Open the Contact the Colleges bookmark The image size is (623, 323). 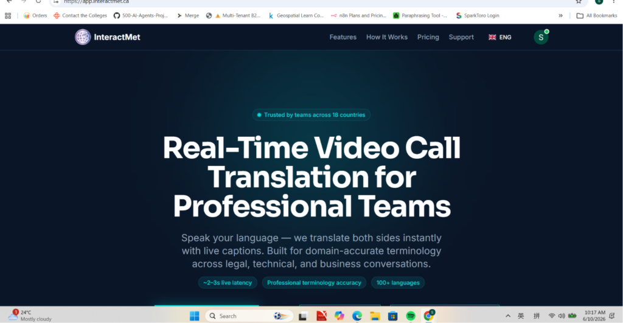(80, 15)
